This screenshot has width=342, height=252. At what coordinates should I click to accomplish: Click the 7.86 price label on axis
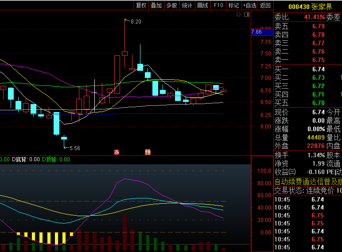coord(256,32)
